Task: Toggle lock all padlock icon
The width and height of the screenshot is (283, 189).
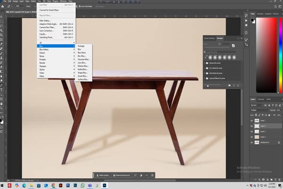Action: click(x=269, y=115)
